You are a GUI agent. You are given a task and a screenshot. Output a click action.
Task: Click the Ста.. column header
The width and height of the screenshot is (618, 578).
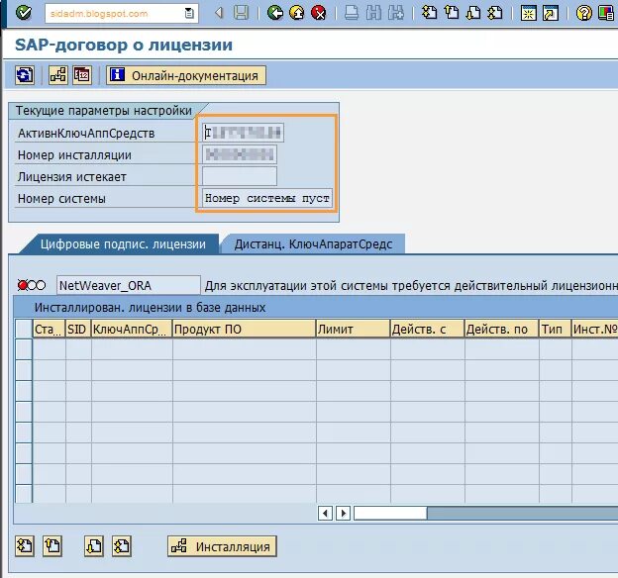[49, 329]
